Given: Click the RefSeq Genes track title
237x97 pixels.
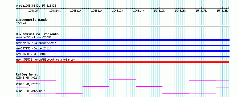Looking at the screenshot, I should click(27, 74).
